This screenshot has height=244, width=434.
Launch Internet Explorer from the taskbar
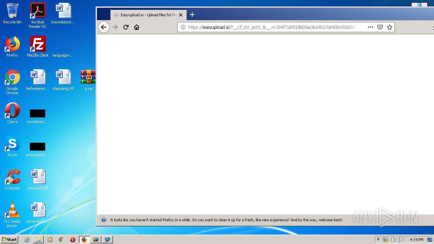(x=27, y=240)
